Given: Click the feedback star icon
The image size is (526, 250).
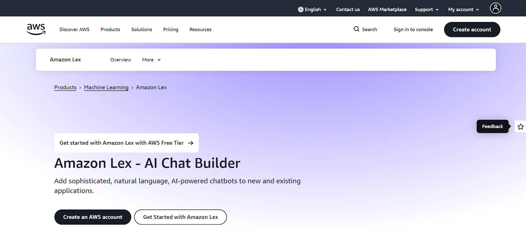Looking at the screenshot, I should [x=520, y=126].
